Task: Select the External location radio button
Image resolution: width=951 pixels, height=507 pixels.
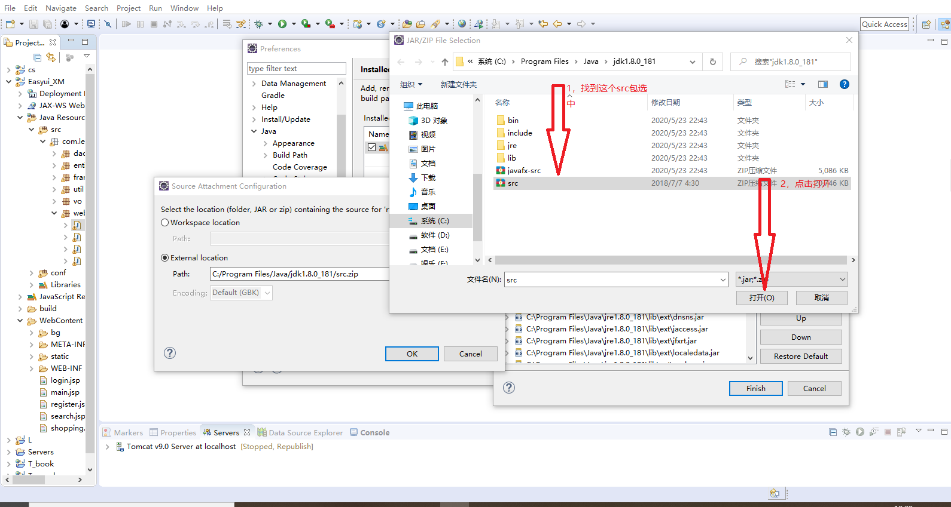Action: (165, 258)
